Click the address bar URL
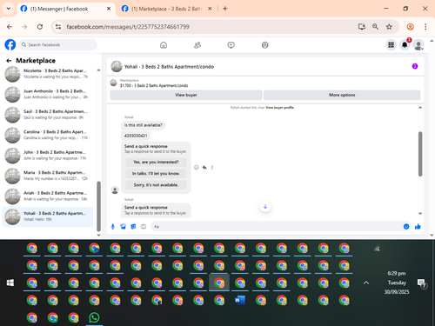This screenshot has height=326, width=435. pos(128,27)
